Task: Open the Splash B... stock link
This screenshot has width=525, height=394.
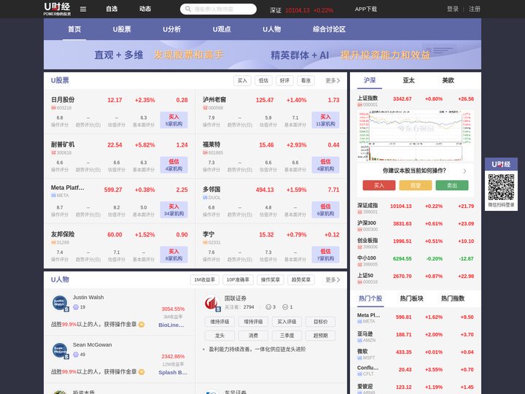Action: point(173,373)
